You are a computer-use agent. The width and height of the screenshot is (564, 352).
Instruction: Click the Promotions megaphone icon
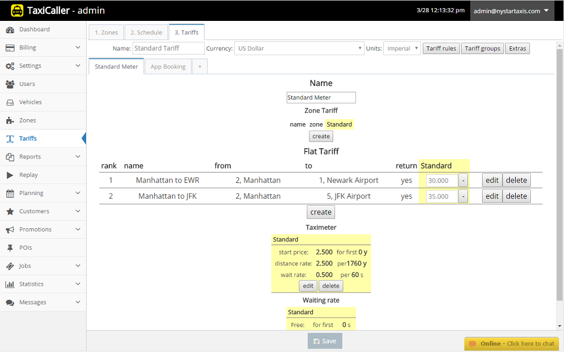[10, 229]
